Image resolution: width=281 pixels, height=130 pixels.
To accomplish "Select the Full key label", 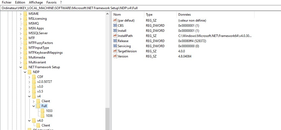I will point(44,106).
